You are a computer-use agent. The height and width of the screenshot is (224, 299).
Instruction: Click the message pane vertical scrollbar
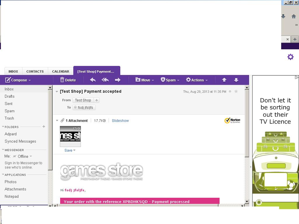247,124
